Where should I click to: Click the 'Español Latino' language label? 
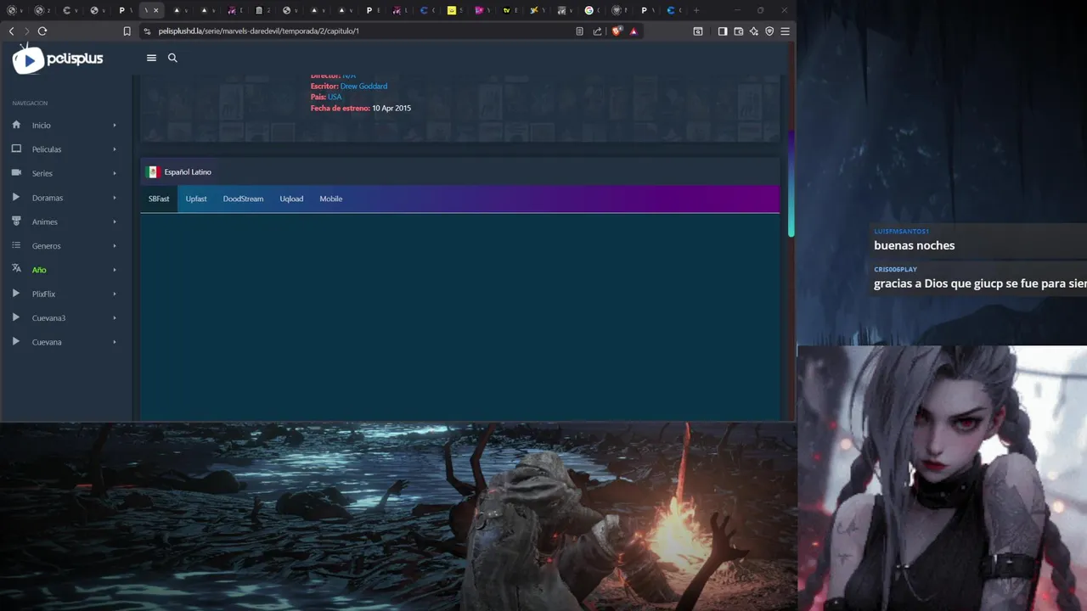click(188, 172)
